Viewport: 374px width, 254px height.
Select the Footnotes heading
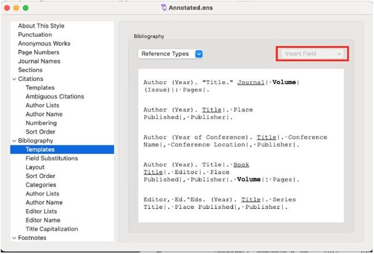[x=32, y=238]
